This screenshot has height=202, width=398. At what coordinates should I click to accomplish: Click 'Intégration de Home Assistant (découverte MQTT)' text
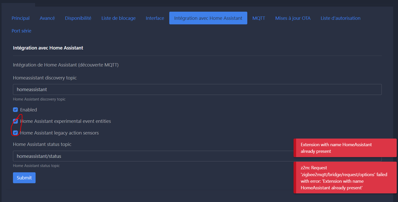(66, 65)
